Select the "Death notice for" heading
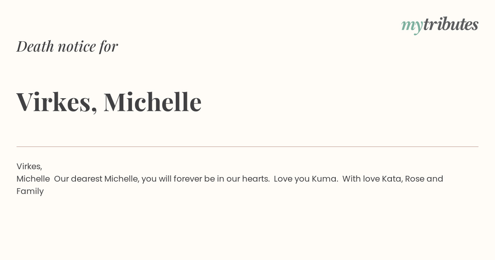The width and height of the screenshot is (495, 260). [67, 46]
